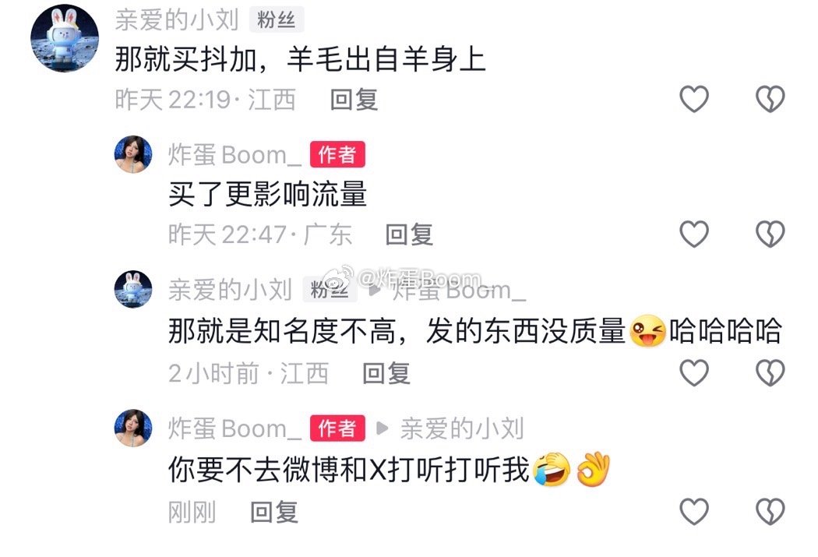Dislike the reply posted 刚刚
Viewport: 818px width, 557px height.
pyautogui.click(x=770, y=511)
